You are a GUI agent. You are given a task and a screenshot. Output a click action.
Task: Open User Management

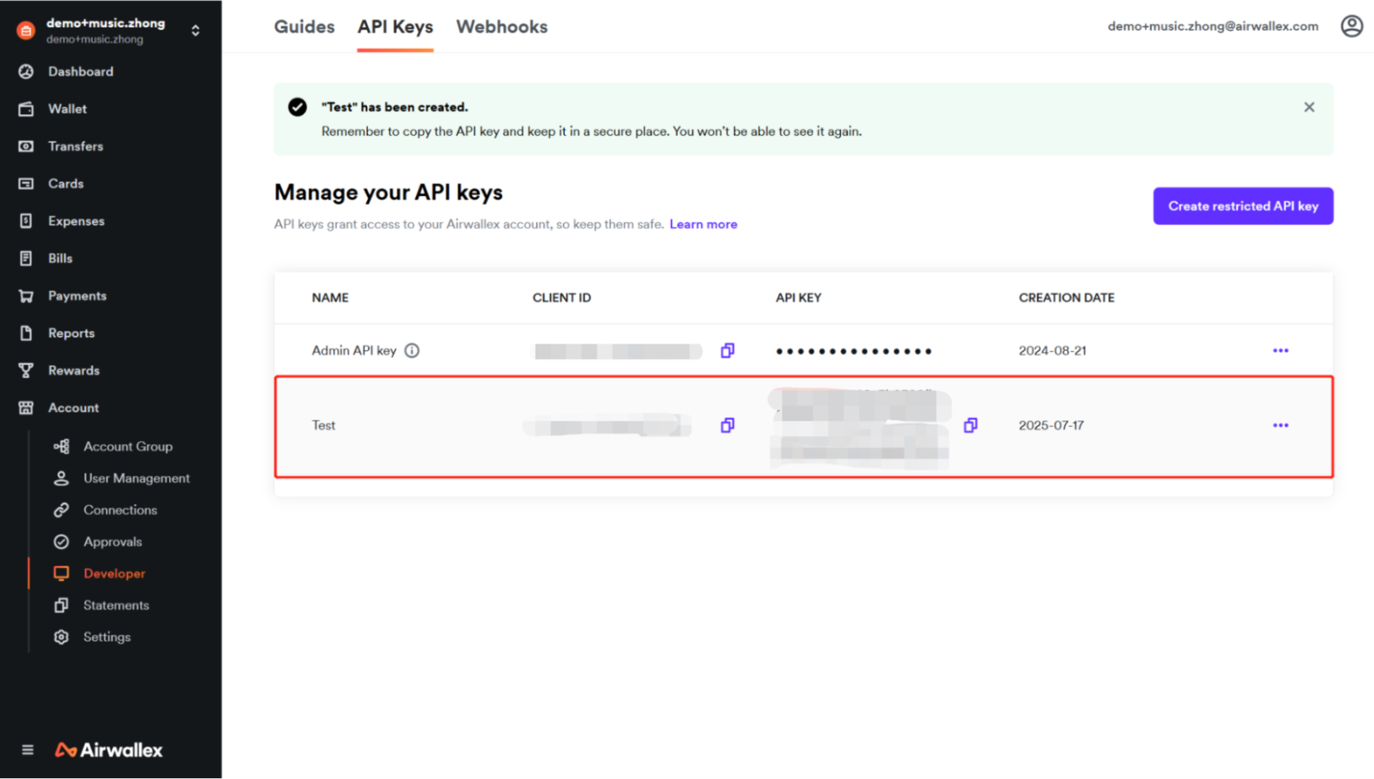(136, 478)
